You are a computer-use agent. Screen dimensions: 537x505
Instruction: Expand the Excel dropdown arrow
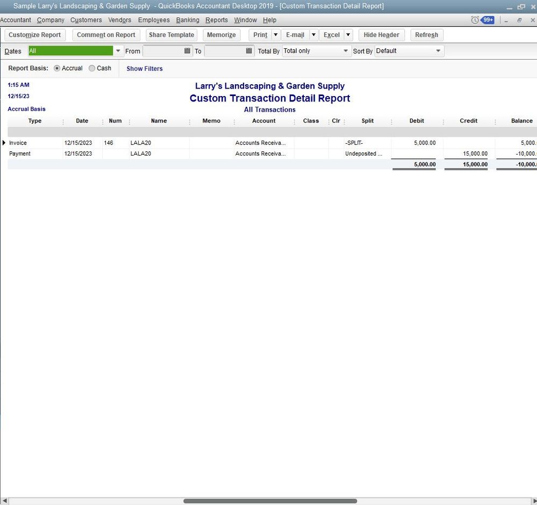(348, 35)
